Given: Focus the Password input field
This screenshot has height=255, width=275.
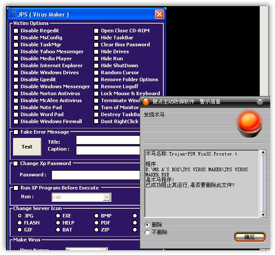Looking at the screenshot, I should point(96,175).
